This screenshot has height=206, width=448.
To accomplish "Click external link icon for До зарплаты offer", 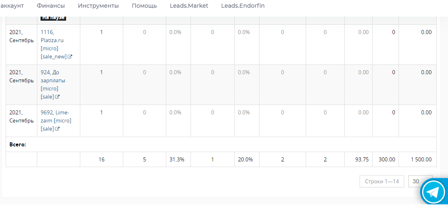I will tap(58, 97).
